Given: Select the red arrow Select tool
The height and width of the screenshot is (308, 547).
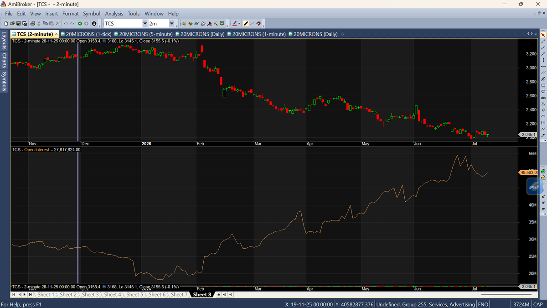Looking at the screenshot, I should [x=543, y=35].
